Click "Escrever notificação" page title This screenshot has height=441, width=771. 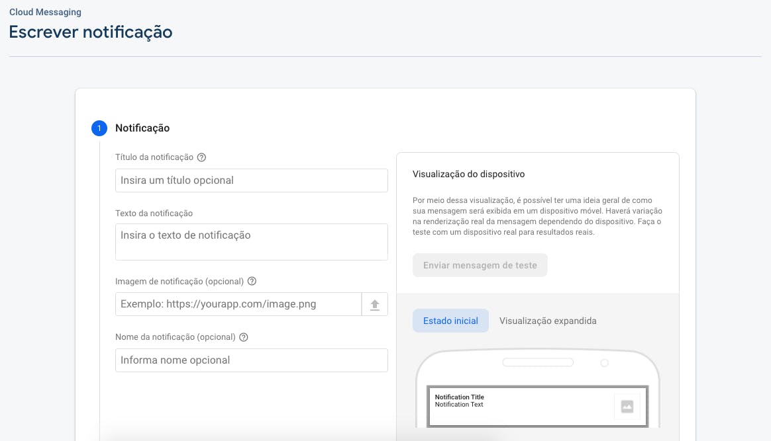click(90, 32)
